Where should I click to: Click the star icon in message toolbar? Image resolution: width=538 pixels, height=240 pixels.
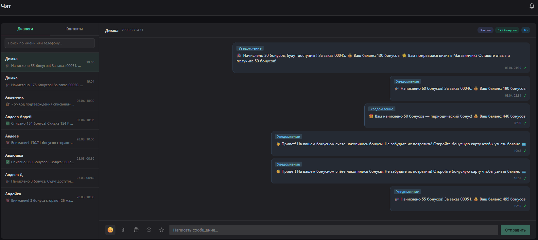pyautogui.click(x=162, y=230)
